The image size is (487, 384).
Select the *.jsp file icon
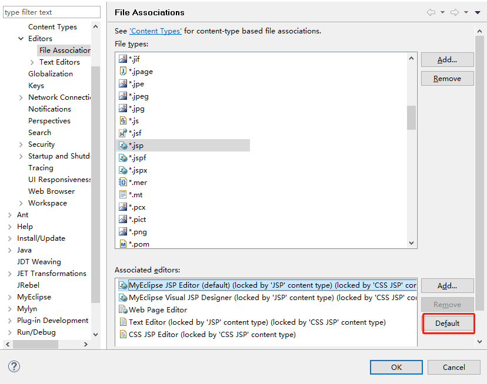coord(123,146)
